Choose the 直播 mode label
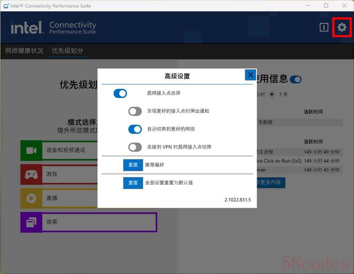 click(x=52, y=198)
